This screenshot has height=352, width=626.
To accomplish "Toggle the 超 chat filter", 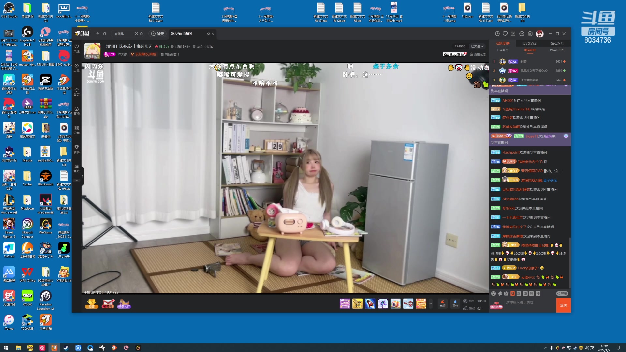I will [519, 294].
